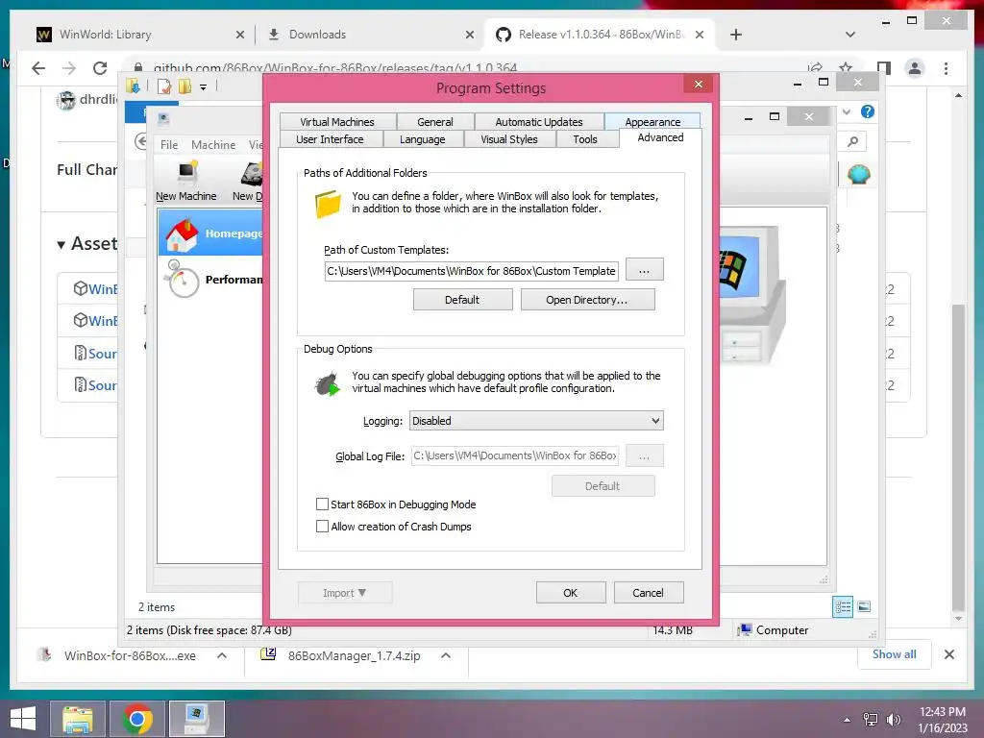Image resolution: width=984 pixels, height=738 pixels.
Task: Switch to the User Interface tab
Action: click(331, 139)
